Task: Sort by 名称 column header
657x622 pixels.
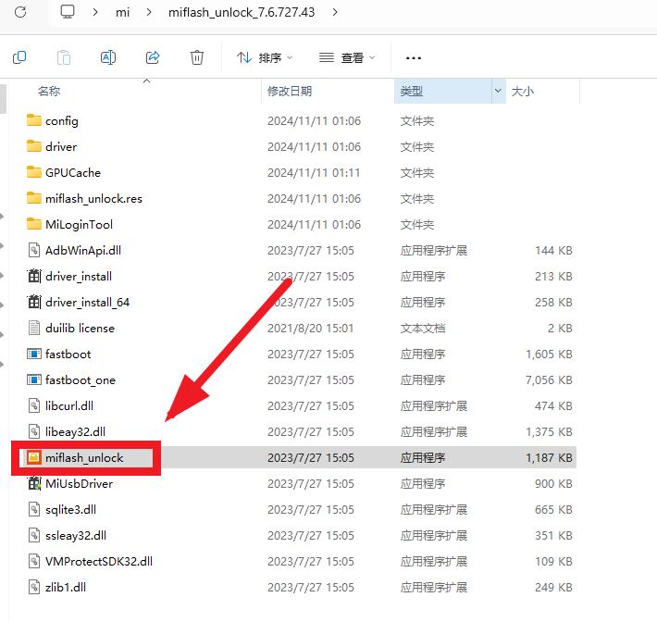Action: click(49, 91)
